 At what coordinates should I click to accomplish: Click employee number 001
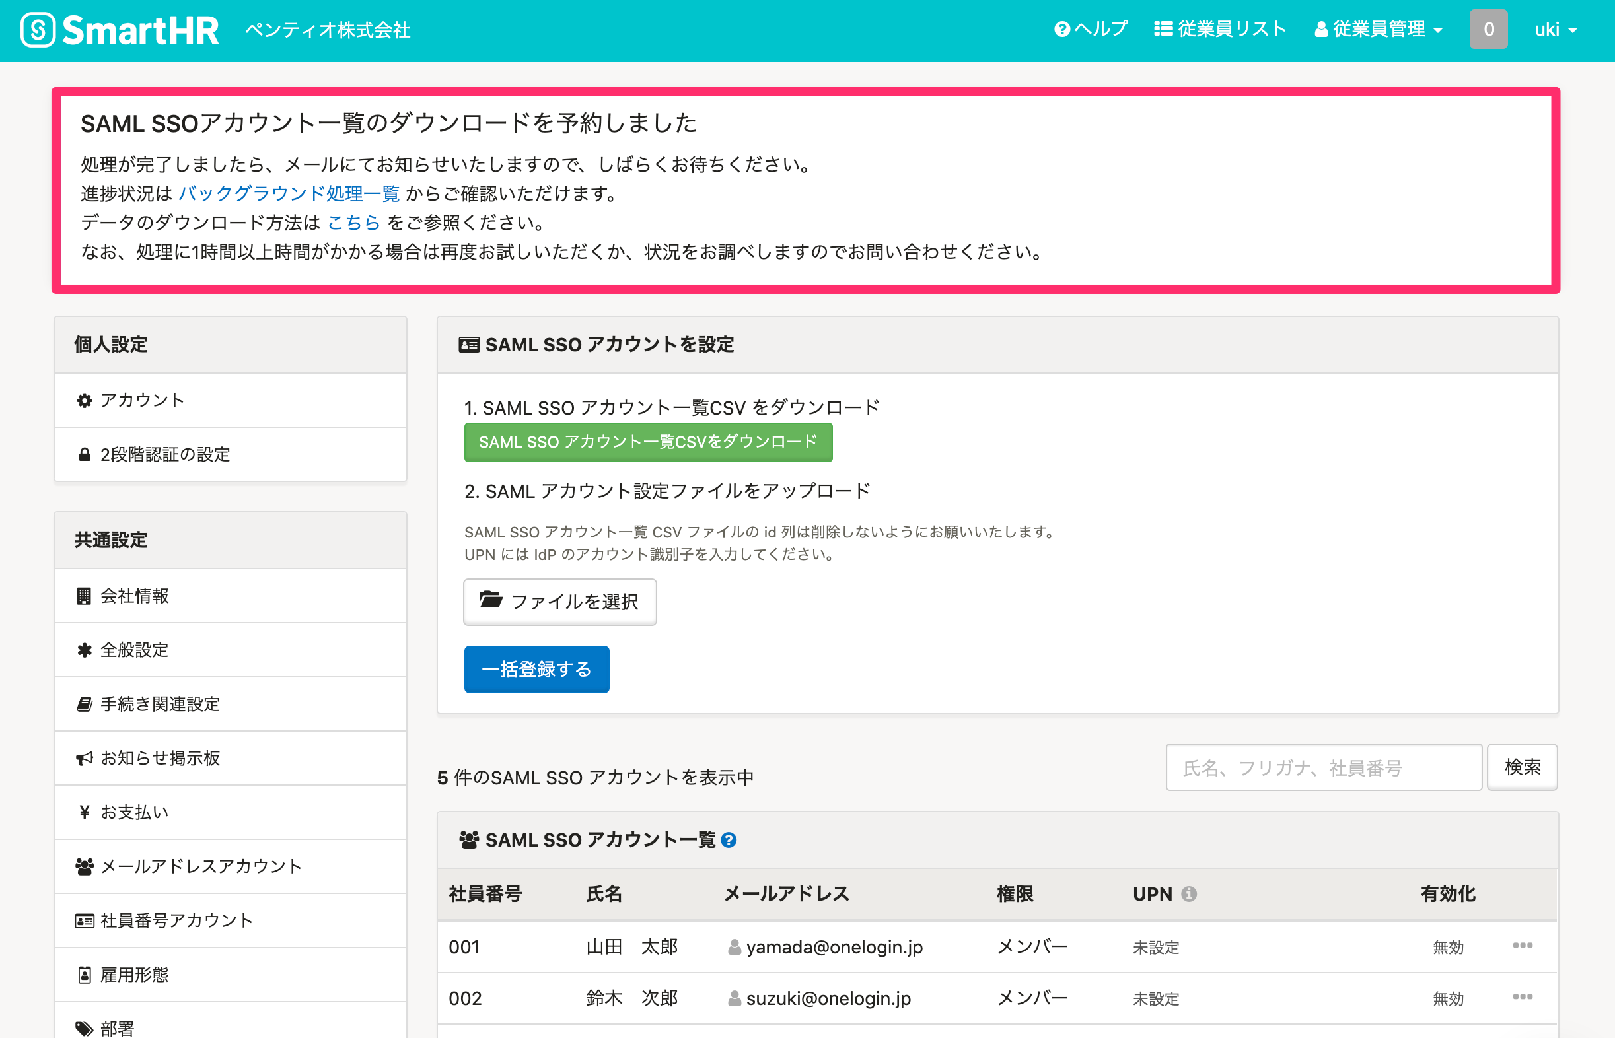coord(464,947)
